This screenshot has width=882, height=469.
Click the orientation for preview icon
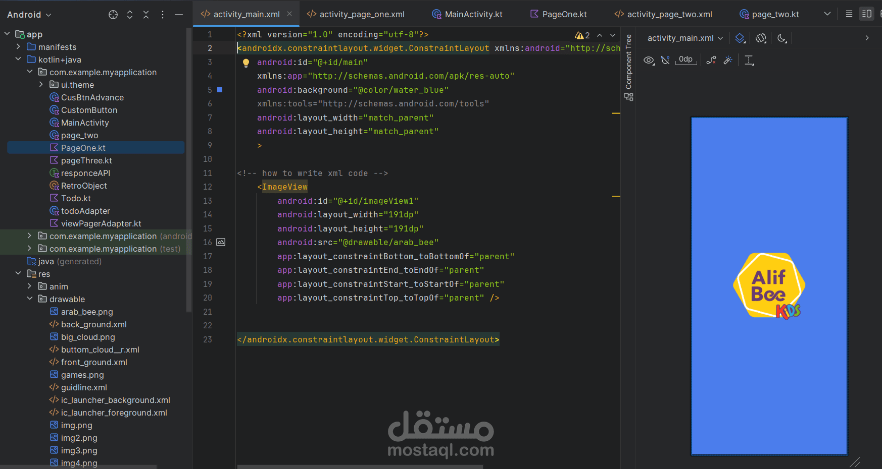click(761, 38)
